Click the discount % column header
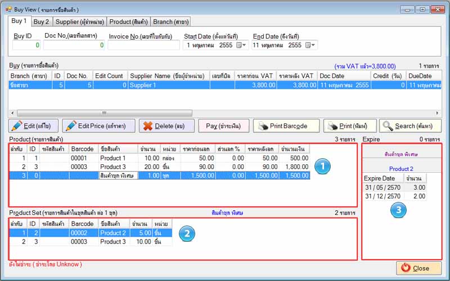The image size is (450, 281). pos(231,149)
